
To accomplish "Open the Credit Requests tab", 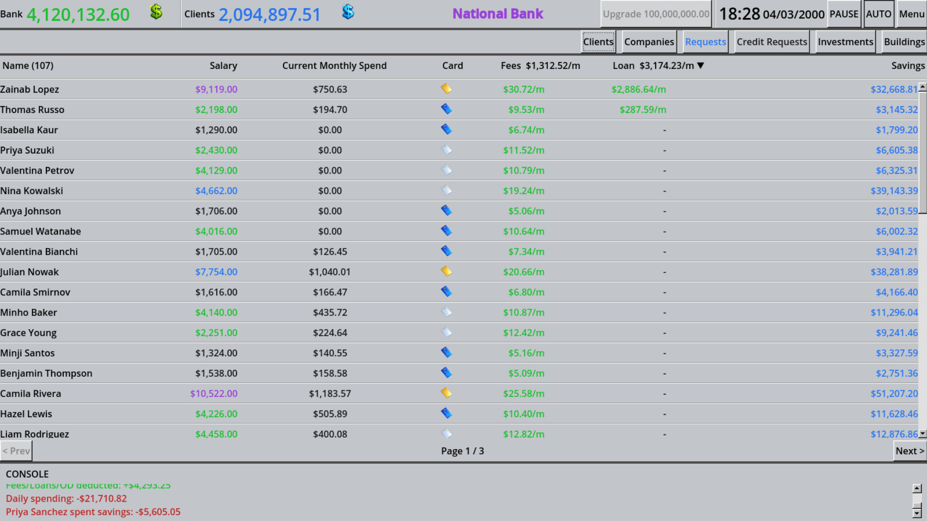I will [771, 41].
